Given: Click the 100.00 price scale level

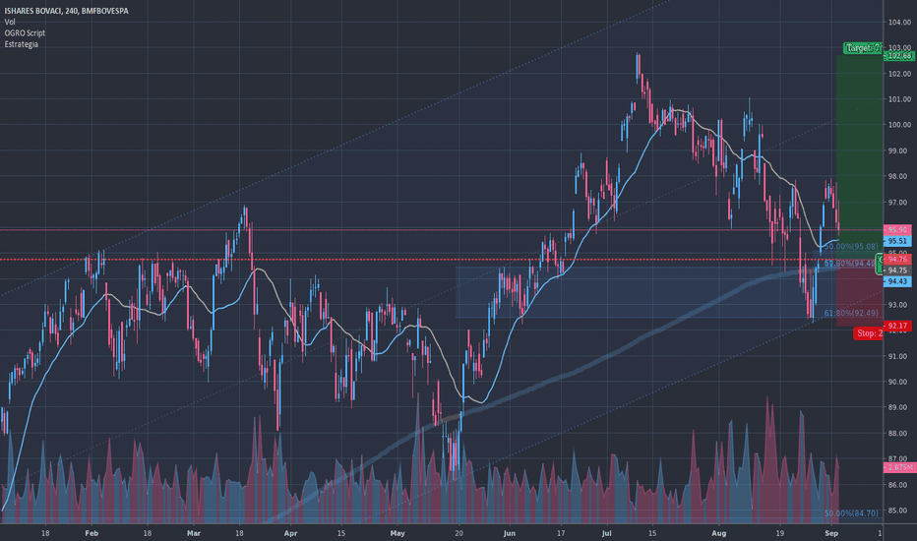Looking at the screenshot, I should click(899, 125).
